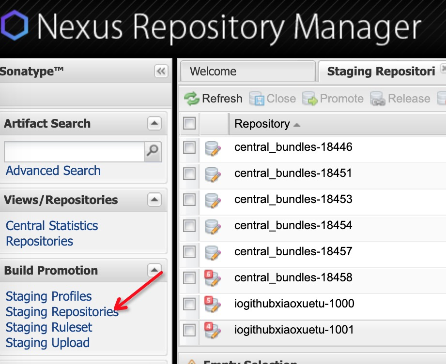
Task: Click the Refresh toolbar button
Action: pyautogui.click(x=214, y=99)
